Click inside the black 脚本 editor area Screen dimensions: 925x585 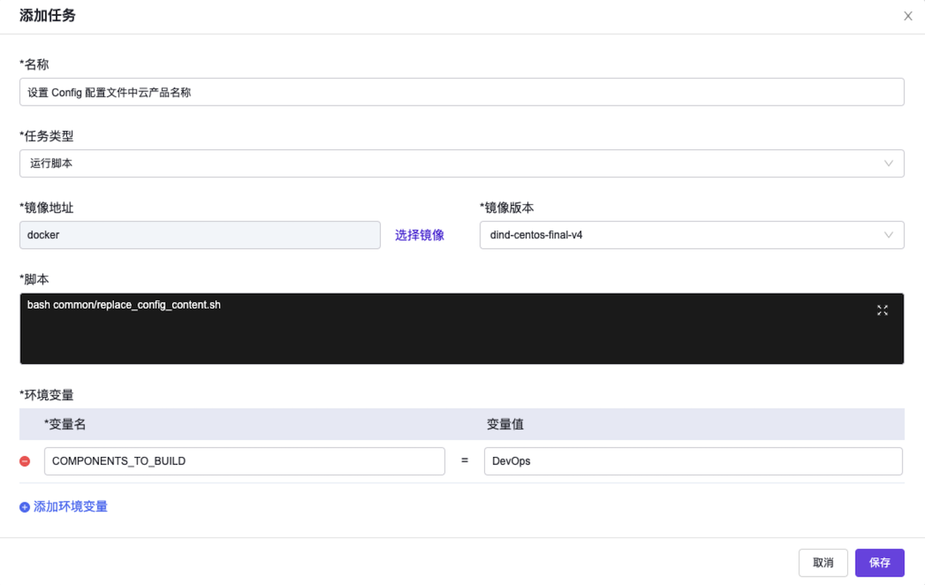pos(461,339)
